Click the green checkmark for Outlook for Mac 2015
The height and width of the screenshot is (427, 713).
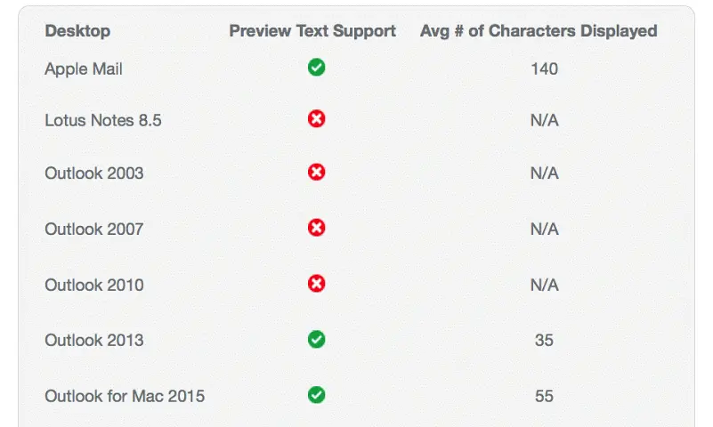317,395
